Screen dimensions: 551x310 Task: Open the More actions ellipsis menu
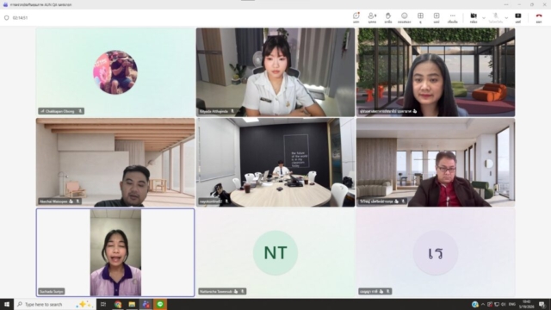[453, 17]
